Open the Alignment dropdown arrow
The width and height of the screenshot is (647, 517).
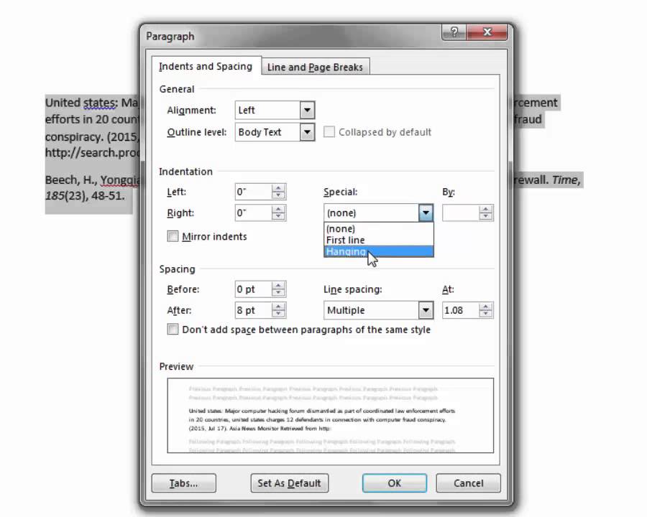coord(307,110)
